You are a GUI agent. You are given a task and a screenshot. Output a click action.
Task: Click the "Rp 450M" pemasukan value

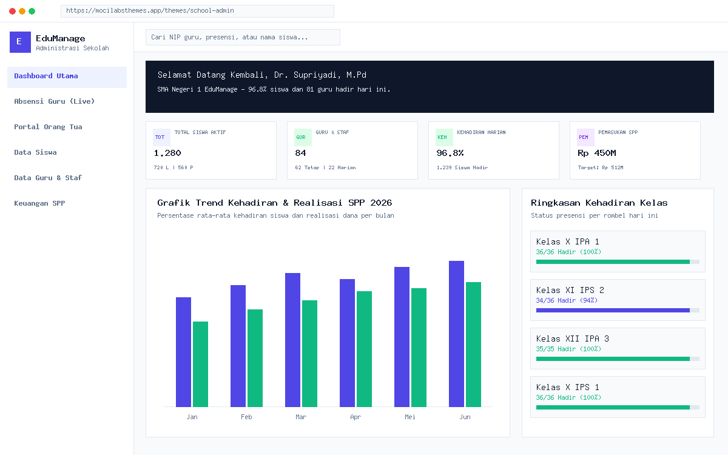(x=597, y=153)
